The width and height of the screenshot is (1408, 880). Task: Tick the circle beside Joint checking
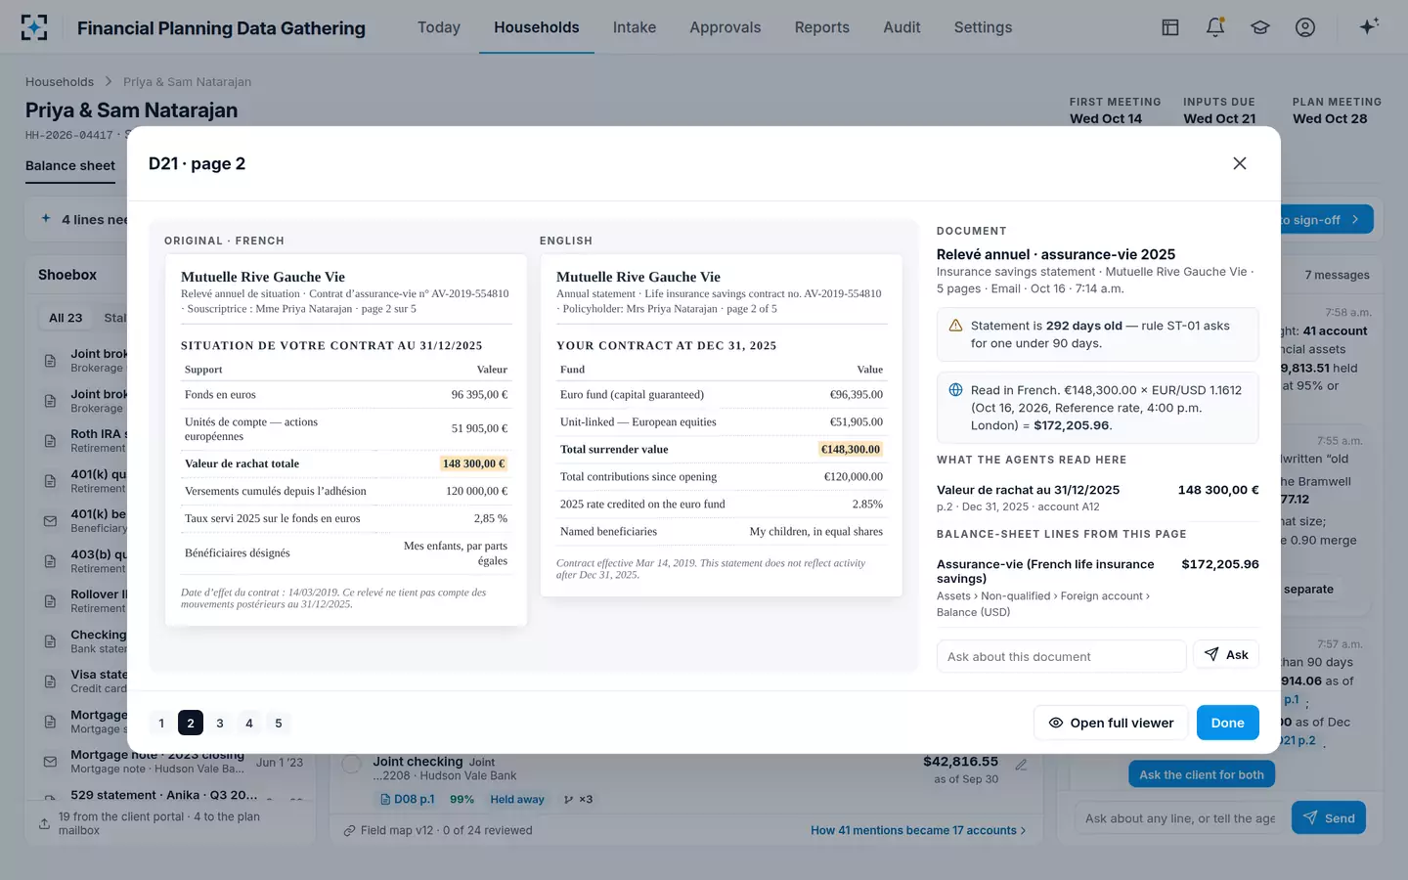(x=351, y=764)
